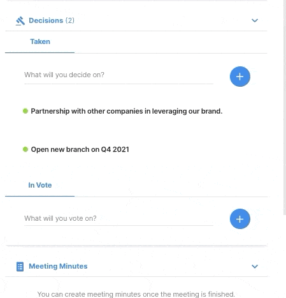The height and width of the screenshot is (298, 286).
Task: Click the meeting minutes info message text
Action: (136, 294)
